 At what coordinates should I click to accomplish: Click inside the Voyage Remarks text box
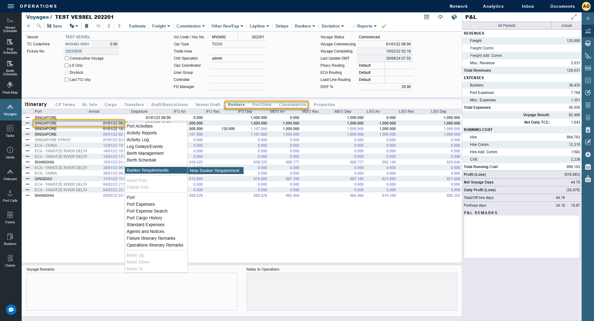pyautogui.click(x=131, y=291)
